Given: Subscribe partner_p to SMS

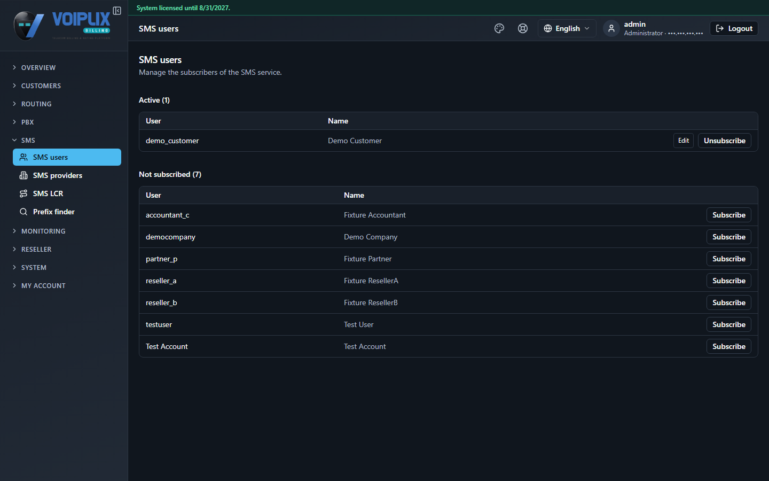Looking at the screenshot, I should point(729,259).
